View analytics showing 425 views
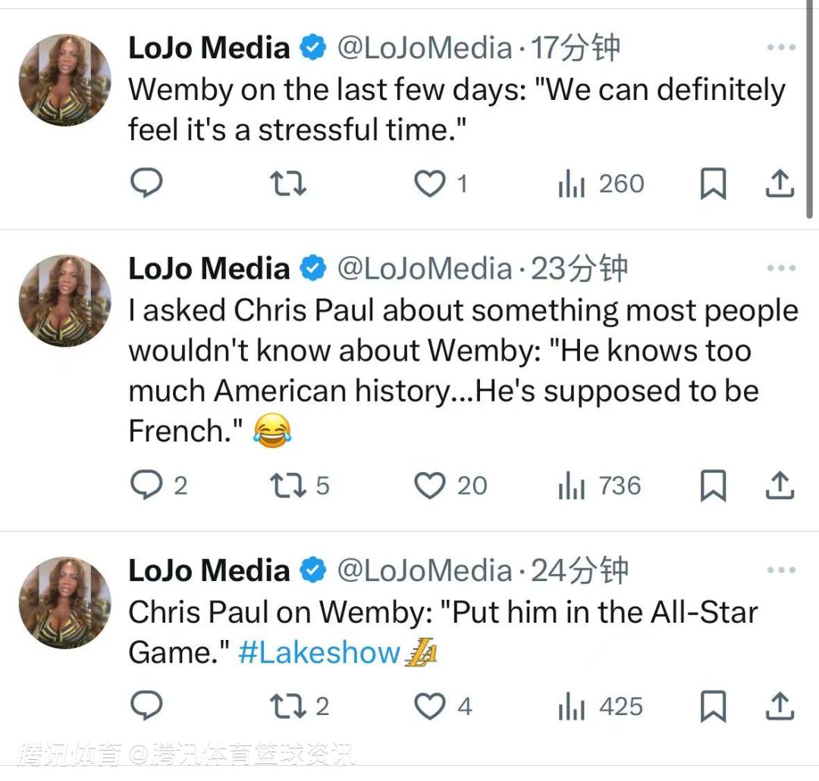This screenshot has height=781, width=819. pos(600,707)
